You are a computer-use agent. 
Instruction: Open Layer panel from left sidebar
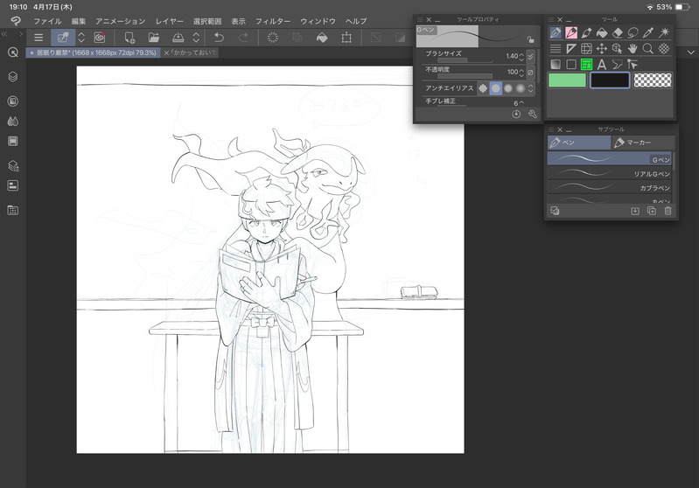(x=13, y=77)
